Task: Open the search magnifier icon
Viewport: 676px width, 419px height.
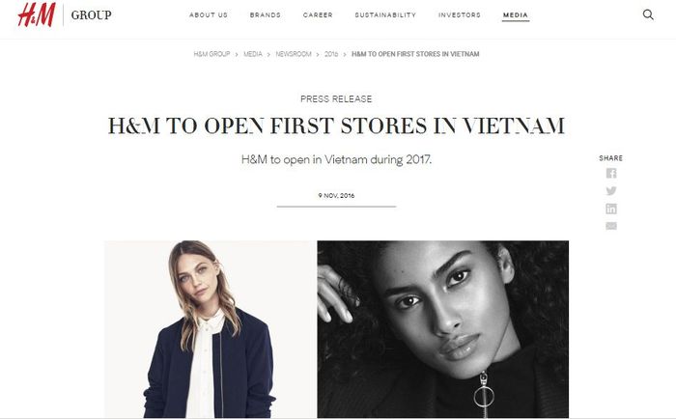Action: (x=648, y=14)
